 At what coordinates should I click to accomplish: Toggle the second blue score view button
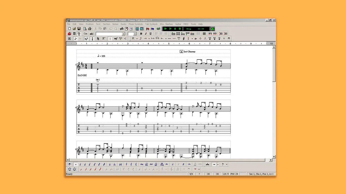(142, 29)
